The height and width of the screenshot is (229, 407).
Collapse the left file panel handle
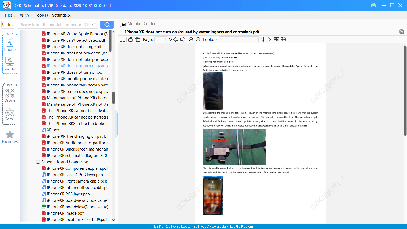116,123
